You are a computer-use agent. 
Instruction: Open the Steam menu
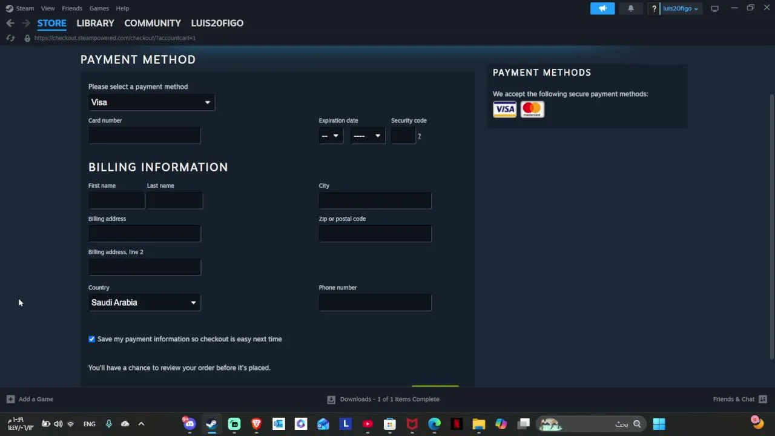pos(25,8)
